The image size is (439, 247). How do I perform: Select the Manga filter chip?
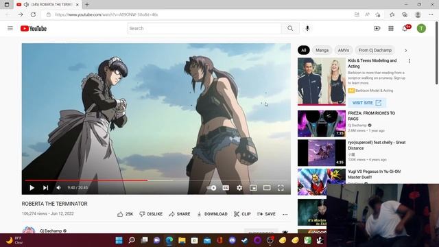tap(322, 50)
